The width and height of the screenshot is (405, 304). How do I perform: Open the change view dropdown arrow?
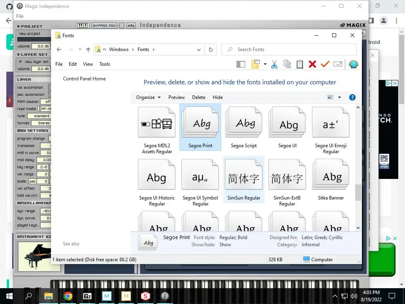339,97
